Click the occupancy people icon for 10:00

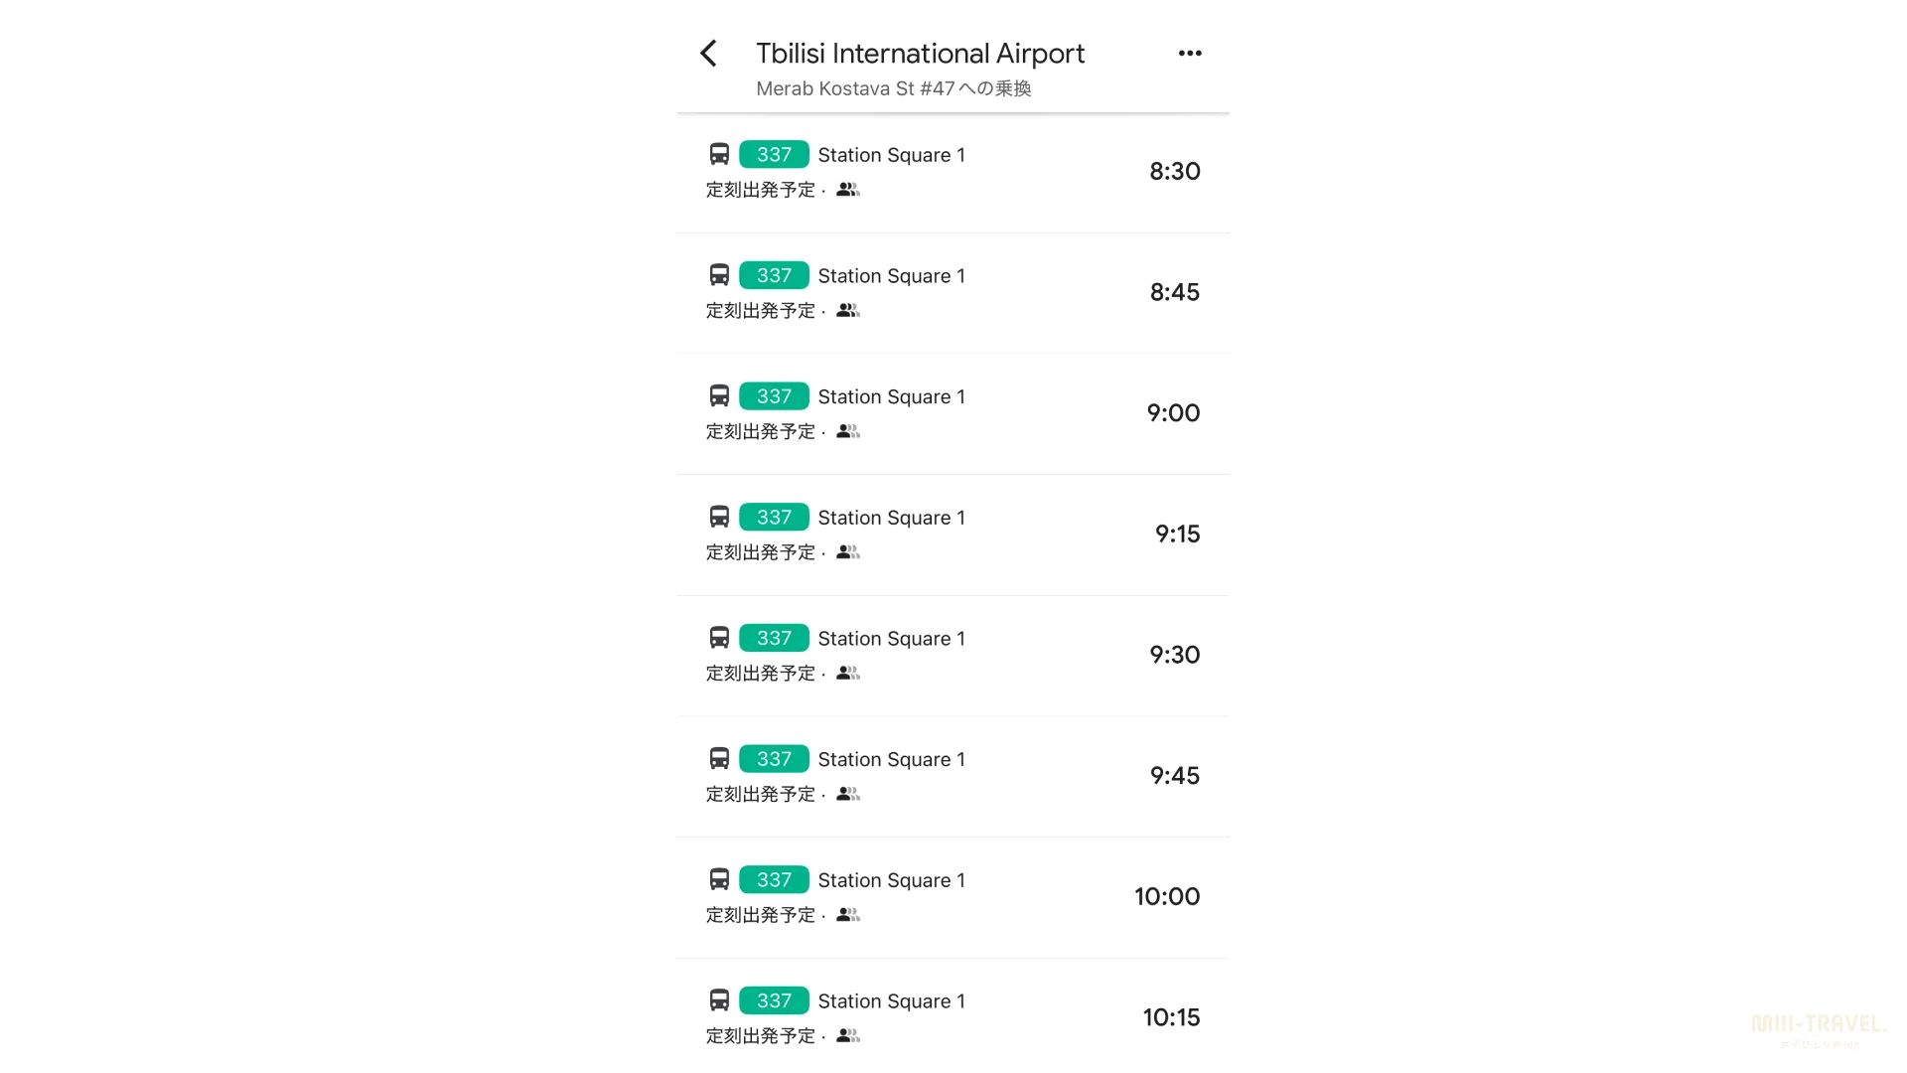[847, 914]
